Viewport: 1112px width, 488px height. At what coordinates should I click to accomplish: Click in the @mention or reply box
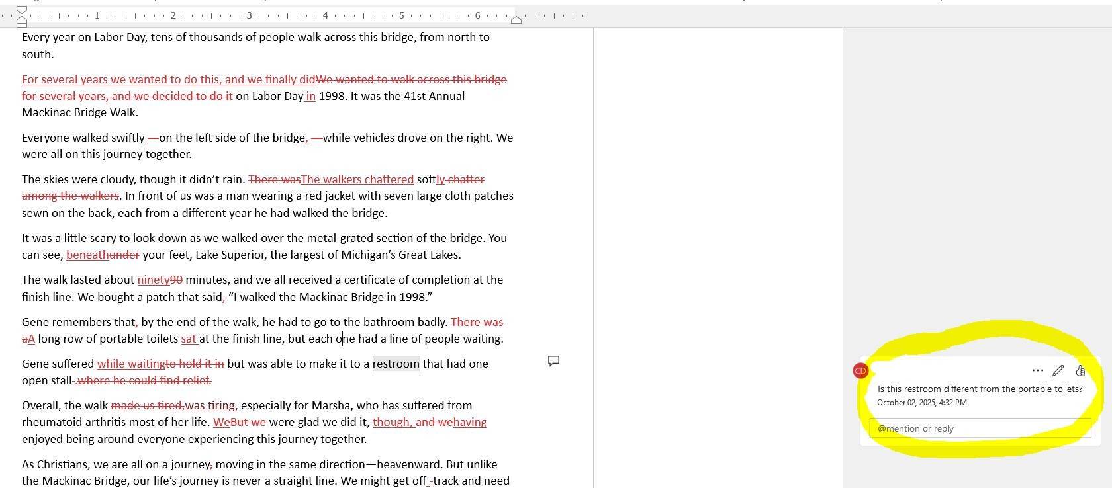[980, 428]
